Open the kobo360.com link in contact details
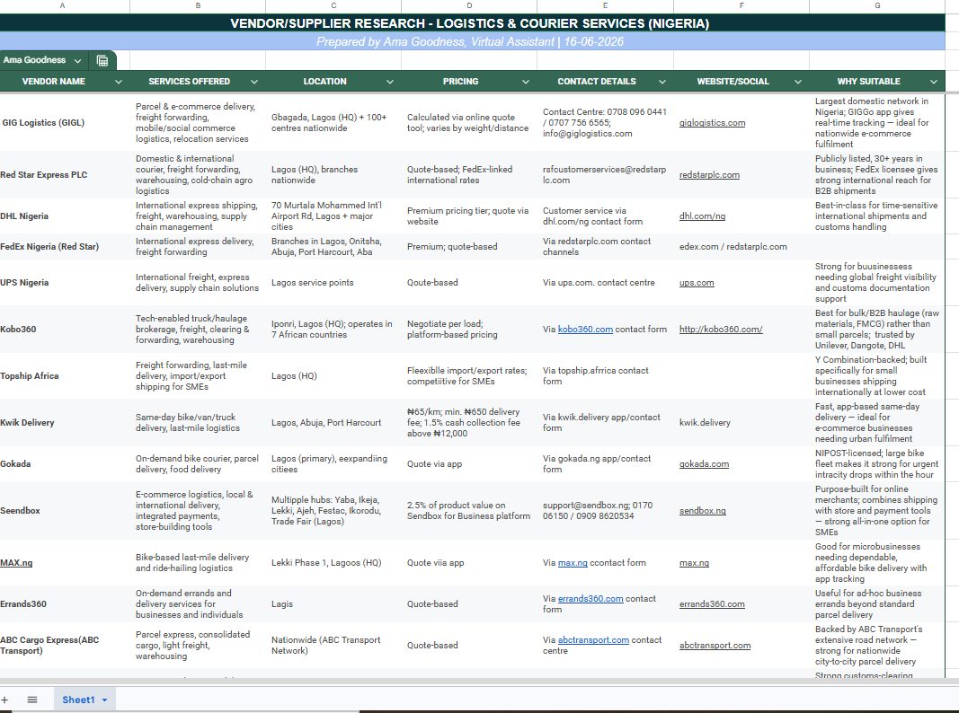This screenshot has height=713, width=959. tap(585, 330)
